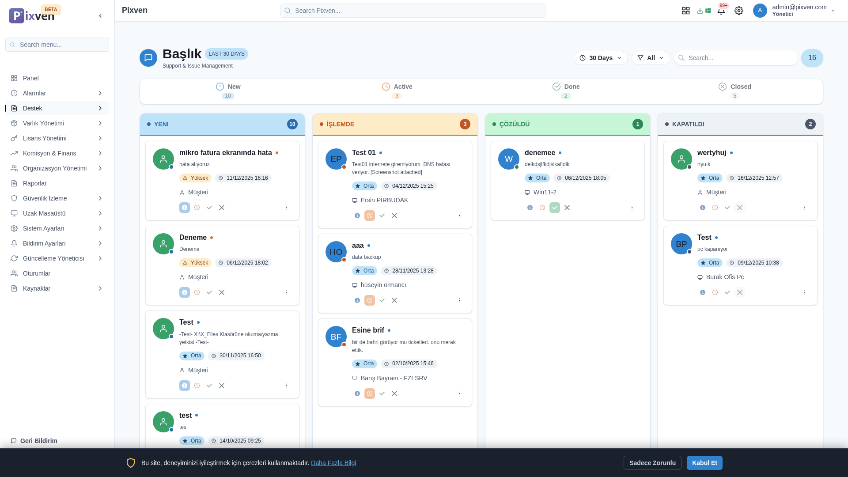This screenshot has width=848, height=477.
Task: Open the apps grid icon in header
Action: [685, 11]
